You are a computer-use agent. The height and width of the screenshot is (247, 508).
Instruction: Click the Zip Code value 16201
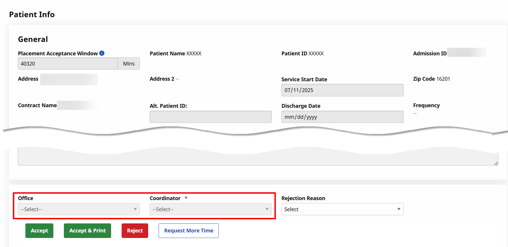click(443, 79)
